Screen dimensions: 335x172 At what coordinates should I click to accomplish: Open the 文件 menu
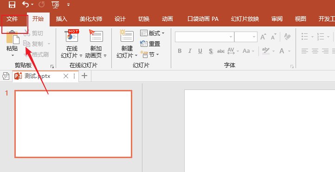tap(12, 19)
